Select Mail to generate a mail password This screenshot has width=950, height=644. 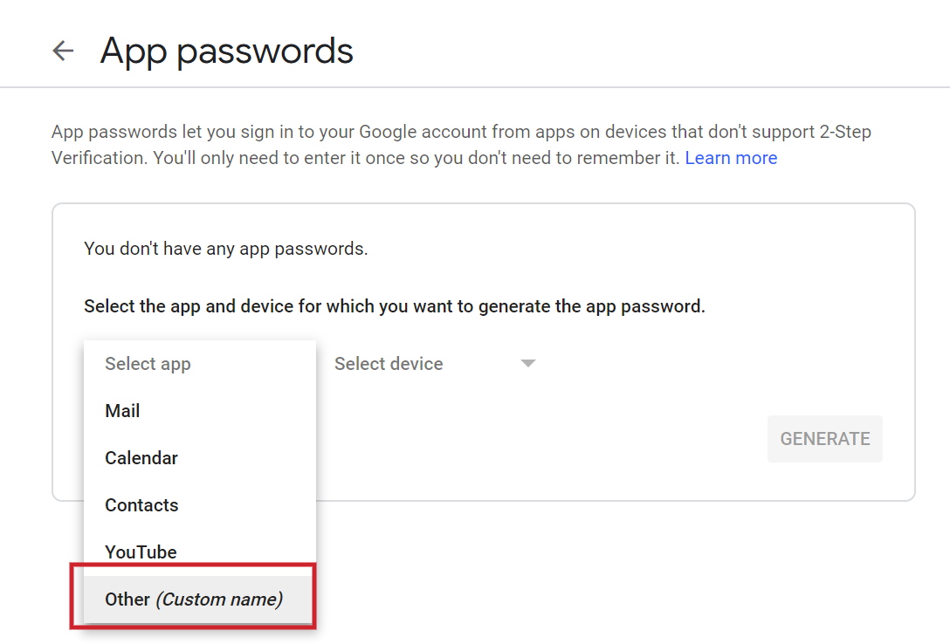pos(121,410)
